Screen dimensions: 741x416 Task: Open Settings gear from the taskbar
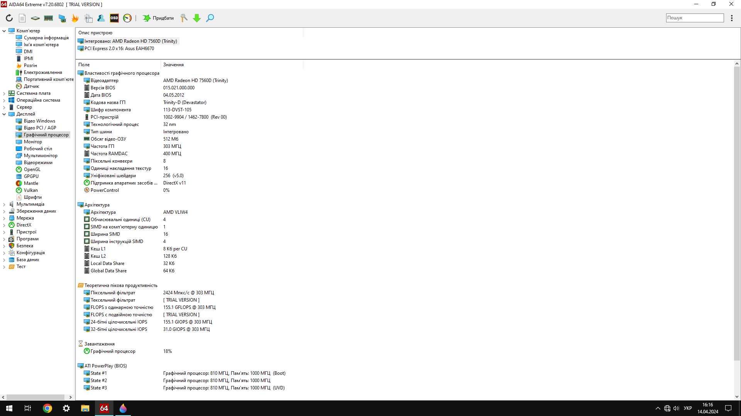(66, 408)
